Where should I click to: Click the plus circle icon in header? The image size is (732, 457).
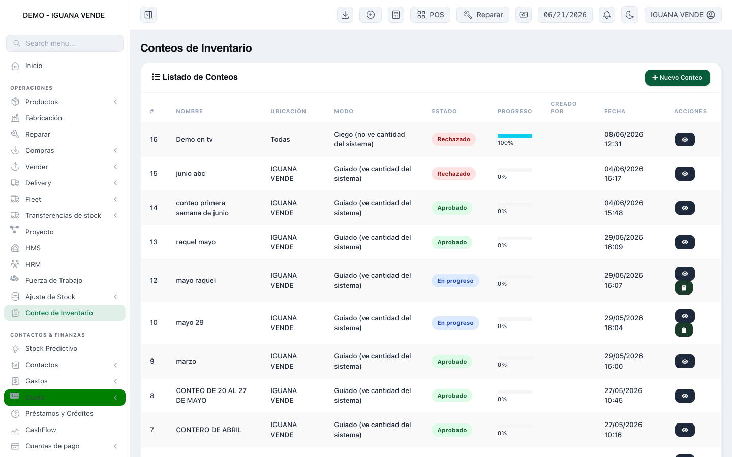click(x=371, y=15)
